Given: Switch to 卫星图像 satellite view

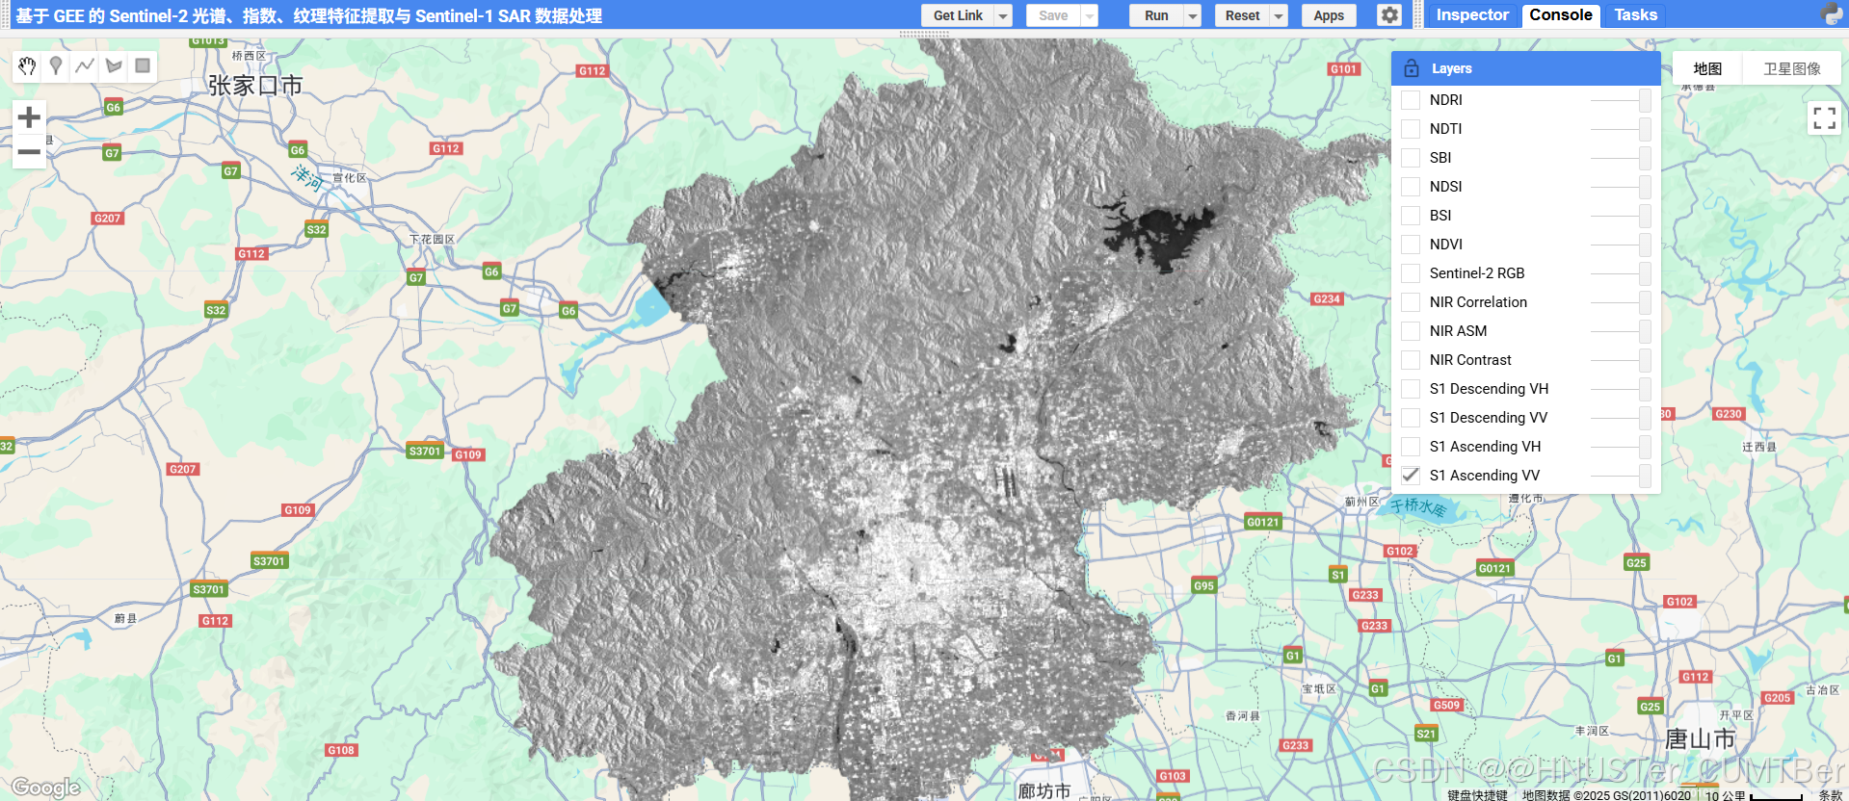Looking at the screenshot, I should tap(1791, 68).
